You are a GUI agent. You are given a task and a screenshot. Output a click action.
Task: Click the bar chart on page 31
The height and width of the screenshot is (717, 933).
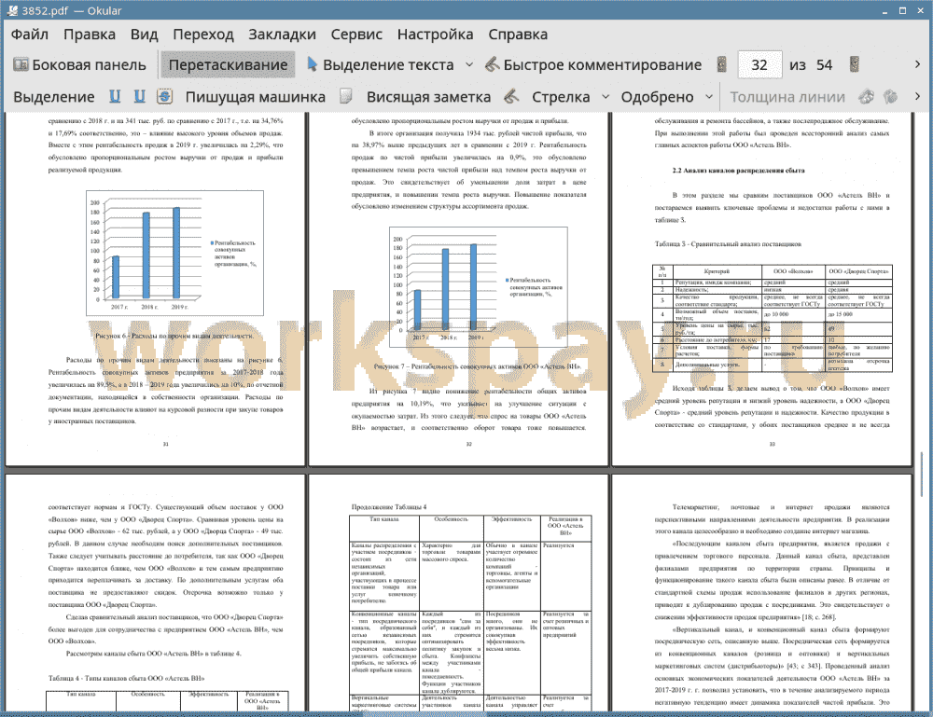[x=175, y=254]
